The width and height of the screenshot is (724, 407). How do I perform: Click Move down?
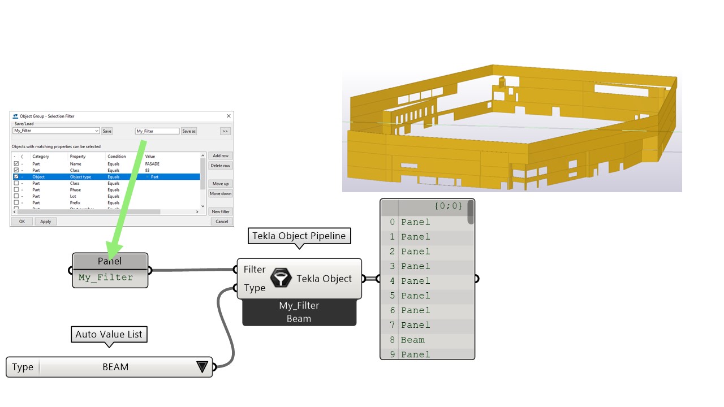[221, 193]
